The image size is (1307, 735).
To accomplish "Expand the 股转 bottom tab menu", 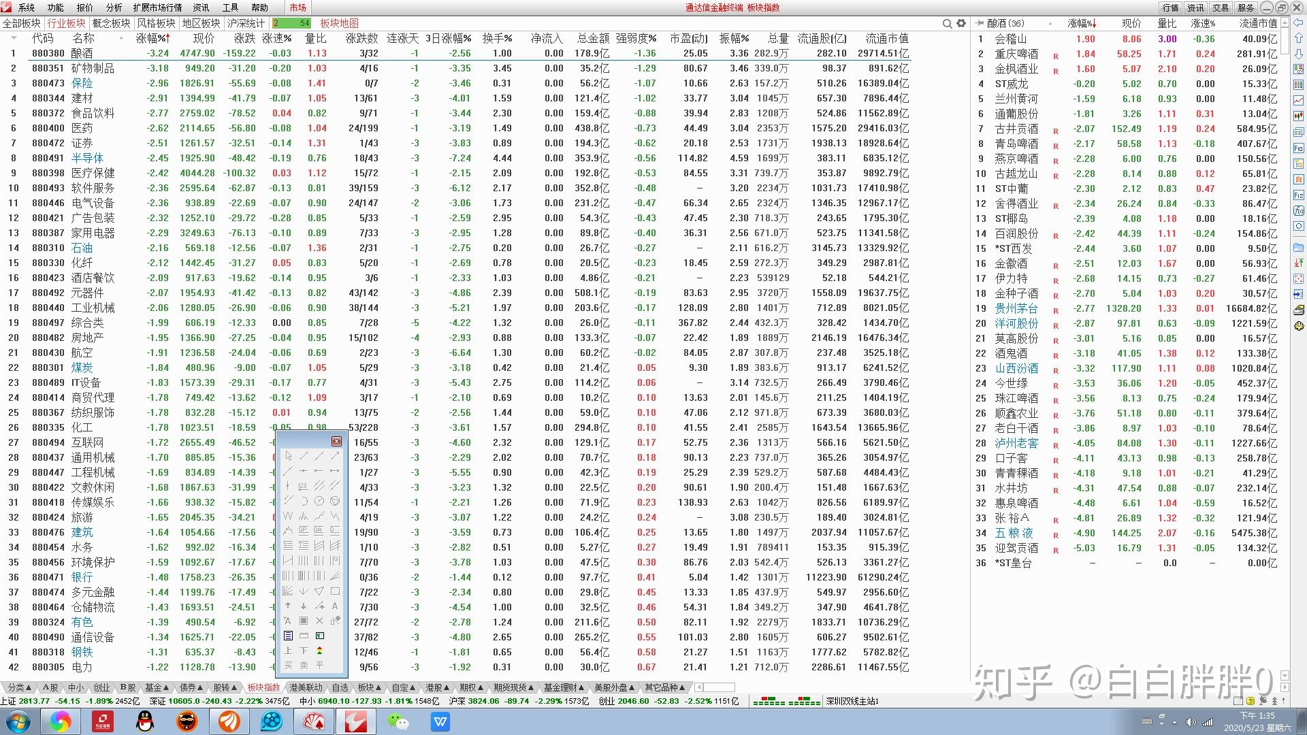I will (x=225, y=687).
